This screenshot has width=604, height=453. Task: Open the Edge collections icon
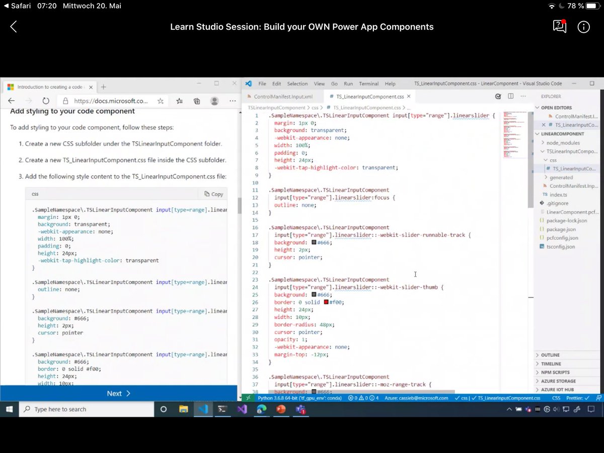tap(197, 101)
